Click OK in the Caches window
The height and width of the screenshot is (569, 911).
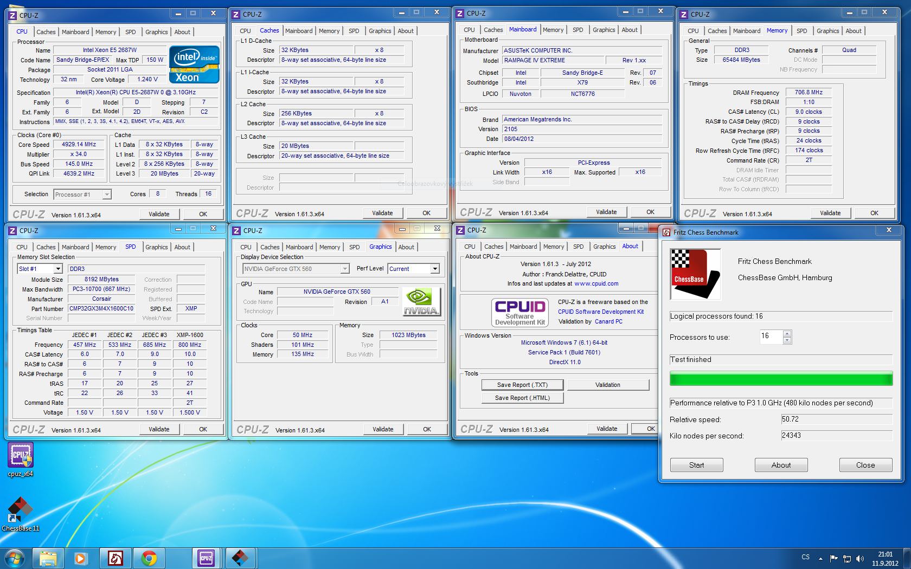tap(427, 213)
